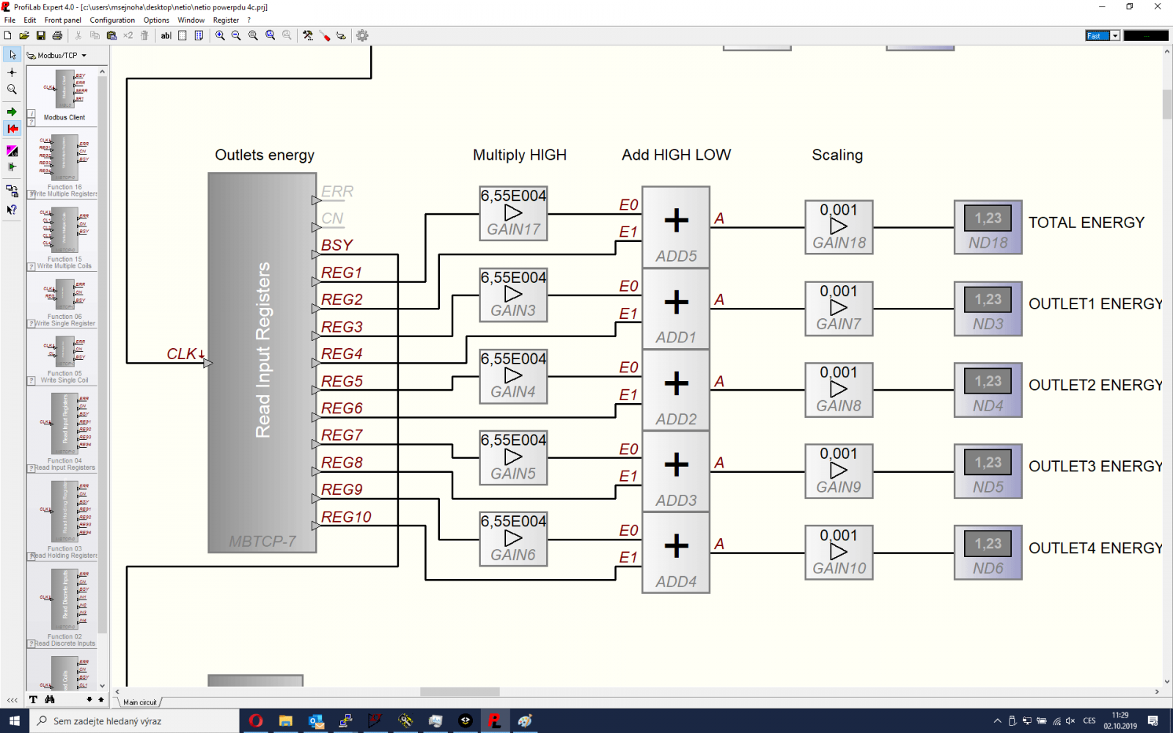This screenshot has width=1173, height=733.
Task: Open the Windows Start button
Action: pyautogui.click(x=15, y=721)
